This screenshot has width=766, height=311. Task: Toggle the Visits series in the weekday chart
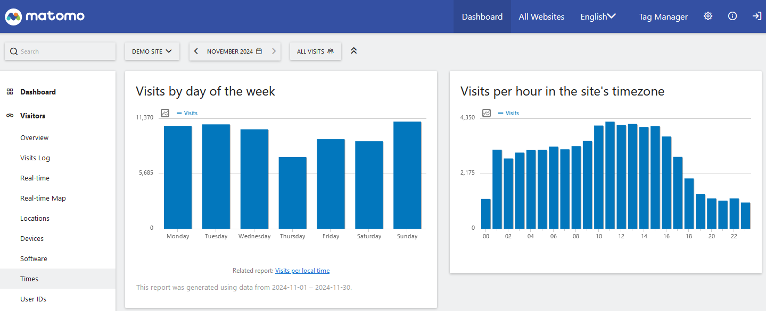[x=187, y=113]
